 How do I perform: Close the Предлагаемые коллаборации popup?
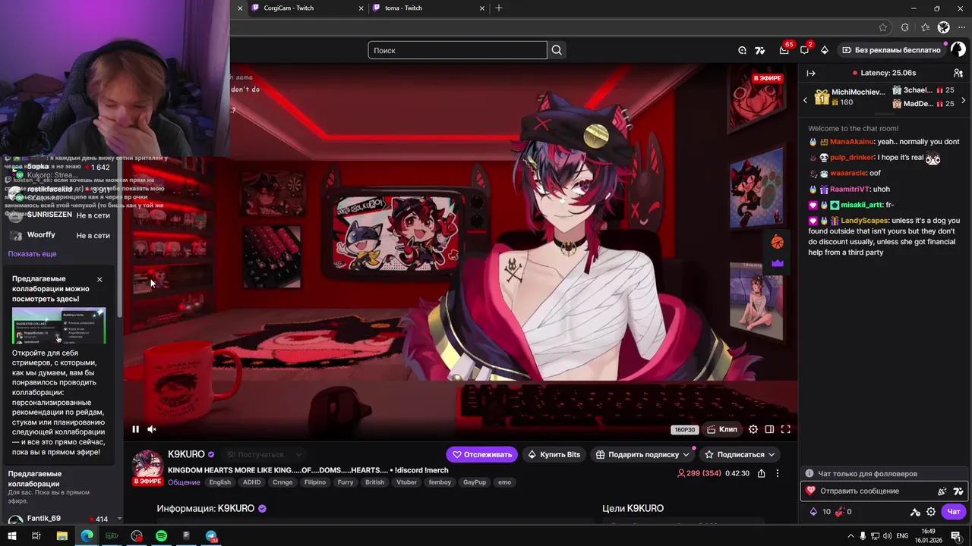pos(99,280)
